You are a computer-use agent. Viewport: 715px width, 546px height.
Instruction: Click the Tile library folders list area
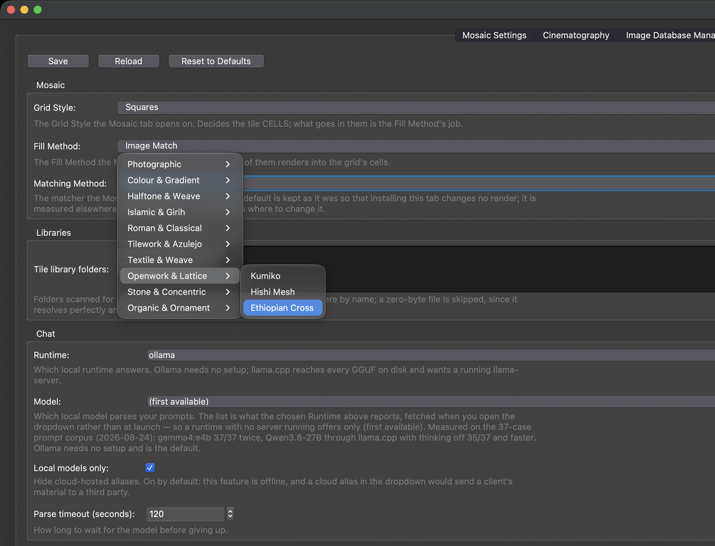[479, 269]
